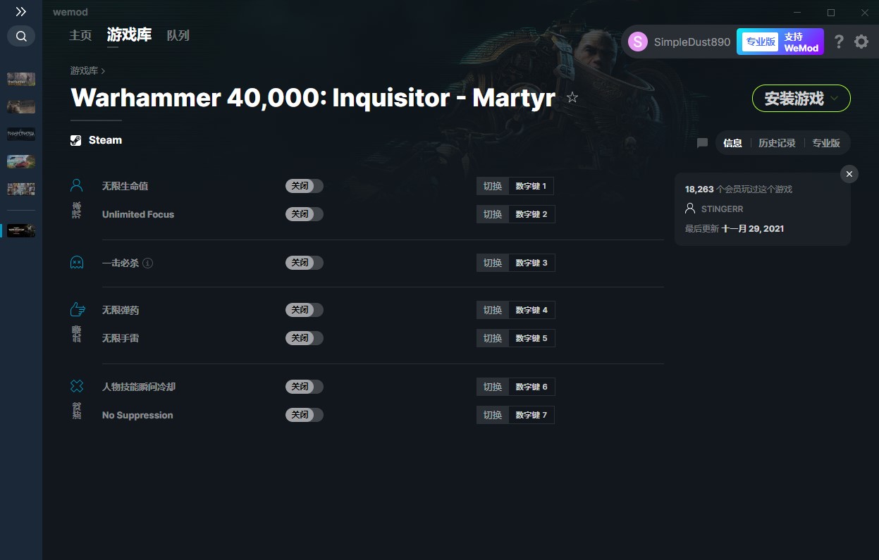Enable No Suppression toggle

[x=305, y=415]
